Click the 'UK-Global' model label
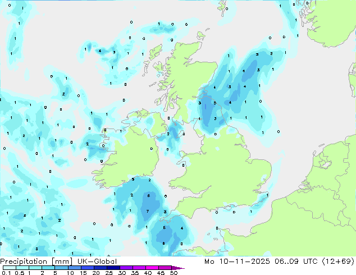This screenshot has height=275, width=356. point(97,262)
